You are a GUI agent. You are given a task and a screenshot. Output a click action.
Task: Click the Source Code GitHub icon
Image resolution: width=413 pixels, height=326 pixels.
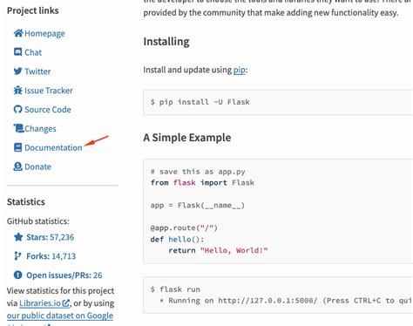[x=17, y=109]
